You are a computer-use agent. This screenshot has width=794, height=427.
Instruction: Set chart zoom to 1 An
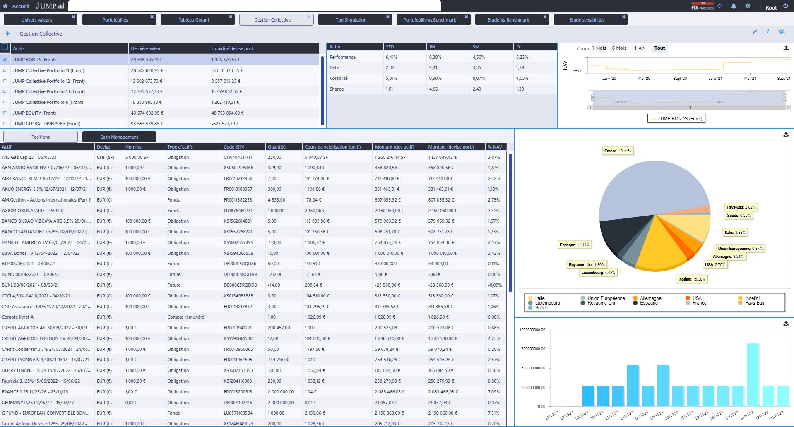click(639, 48)
